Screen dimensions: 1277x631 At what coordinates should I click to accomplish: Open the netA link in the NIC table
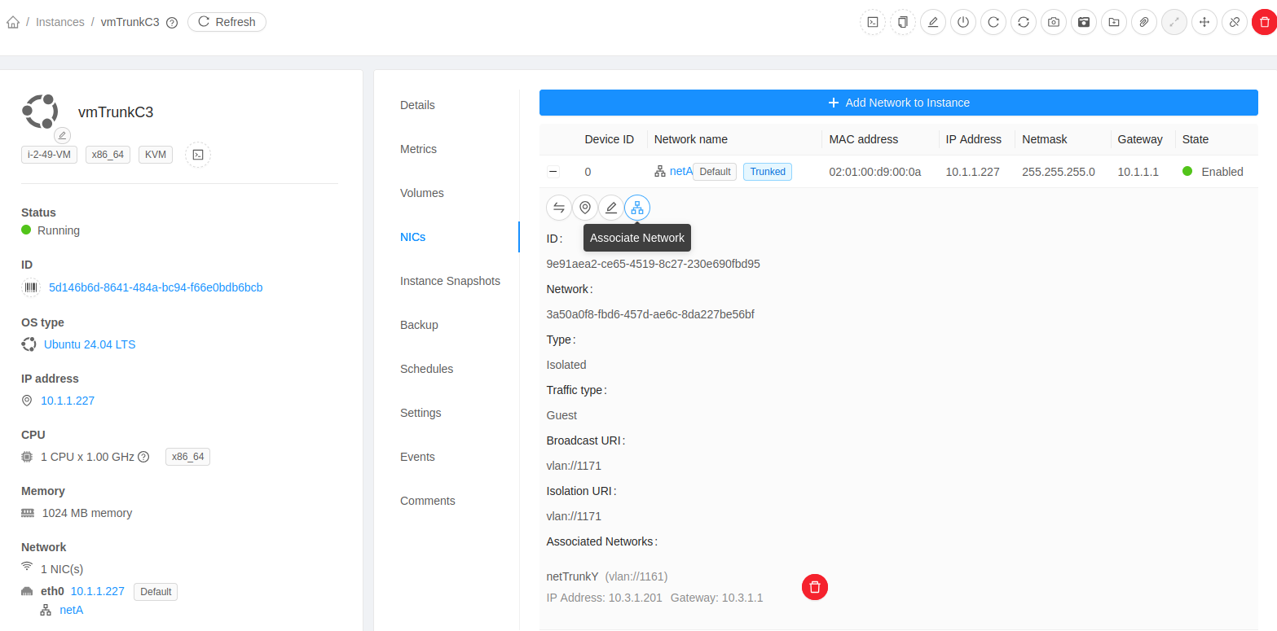click(x=680, y=172)
